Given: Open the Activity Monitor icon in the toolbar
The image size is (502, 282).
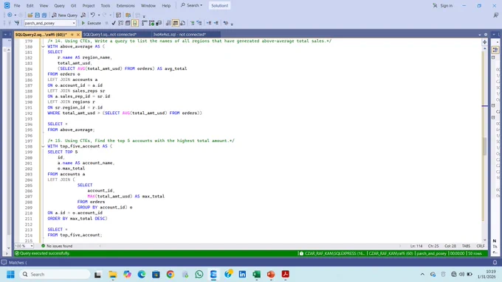Looking at the screenshot, I should click(x=118, y=15).
